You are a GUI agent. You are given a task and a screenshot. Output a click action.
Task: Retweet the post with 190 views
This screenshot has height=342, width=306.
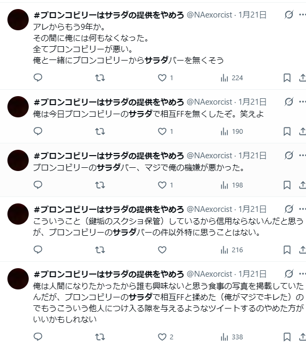coord(100,131)
